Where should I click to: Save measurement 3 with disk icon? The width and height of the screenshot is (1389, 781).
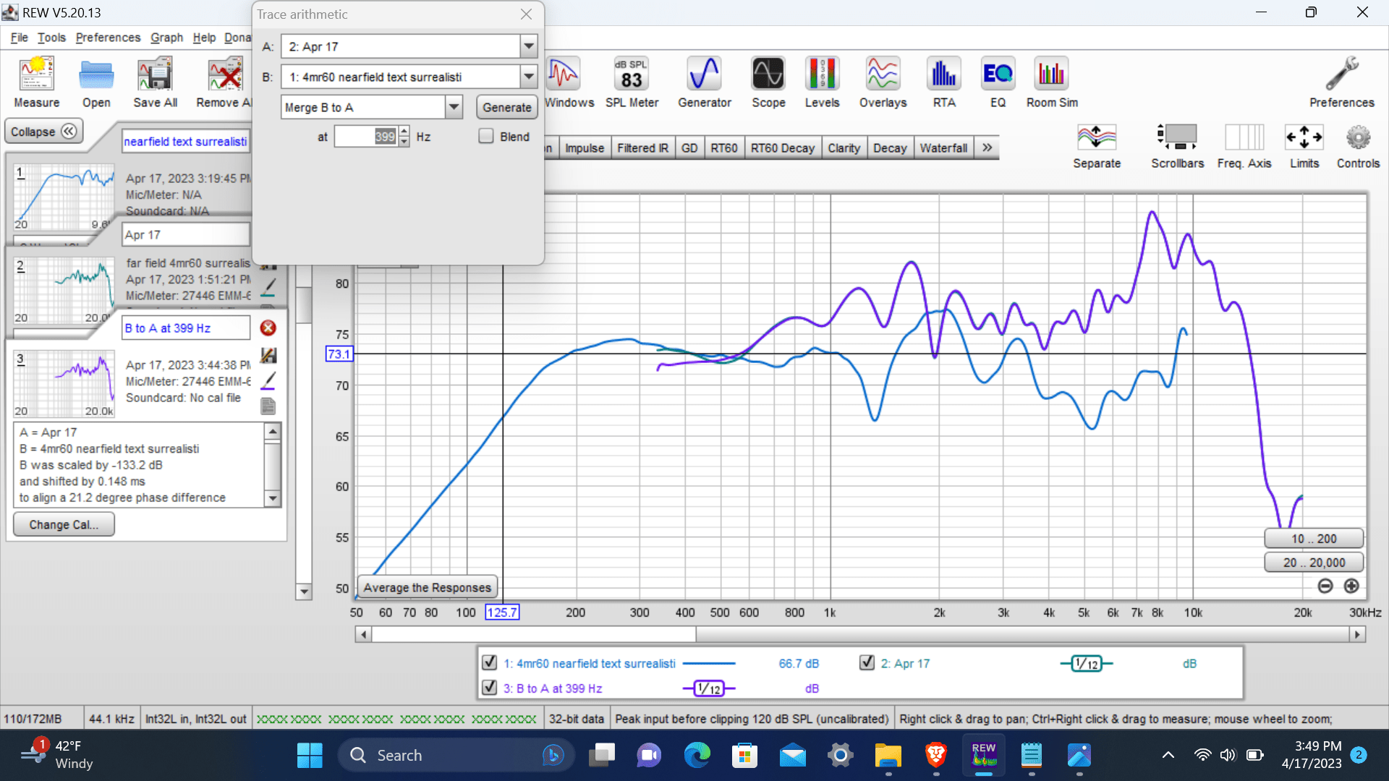point(268,355)
